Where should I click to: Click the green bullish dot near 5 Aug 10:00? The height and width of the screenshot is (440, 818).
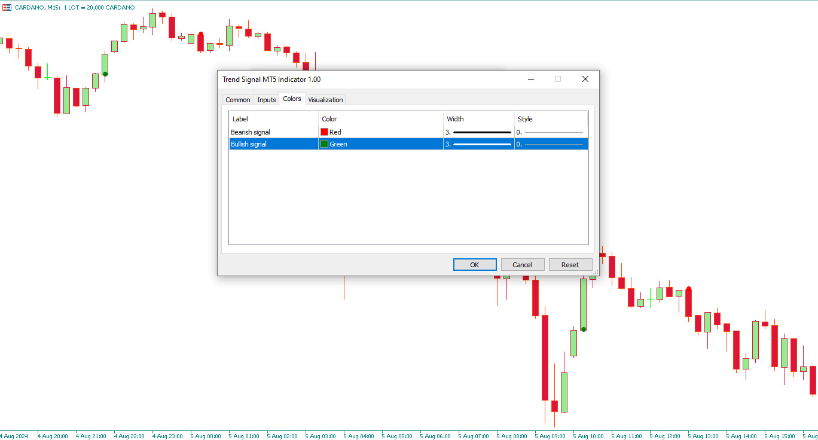pos(584,329)
